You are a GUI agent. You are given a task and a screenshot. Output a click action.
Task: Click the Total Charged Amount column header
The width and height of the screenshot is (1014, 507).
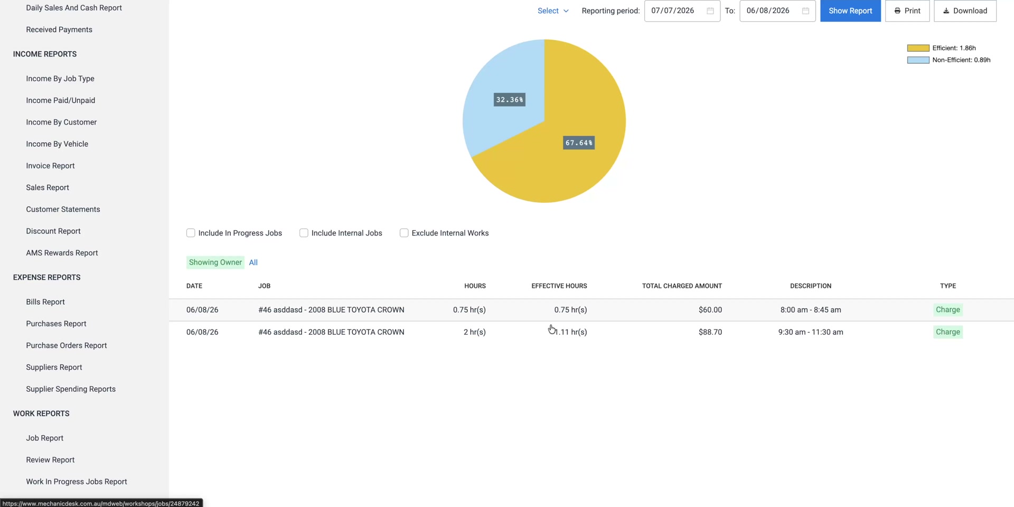click(x=682, y=286)
